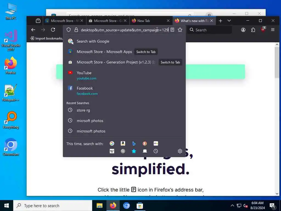Reload the current page
The width and height of the screenshot is (281, 211).
53,30
